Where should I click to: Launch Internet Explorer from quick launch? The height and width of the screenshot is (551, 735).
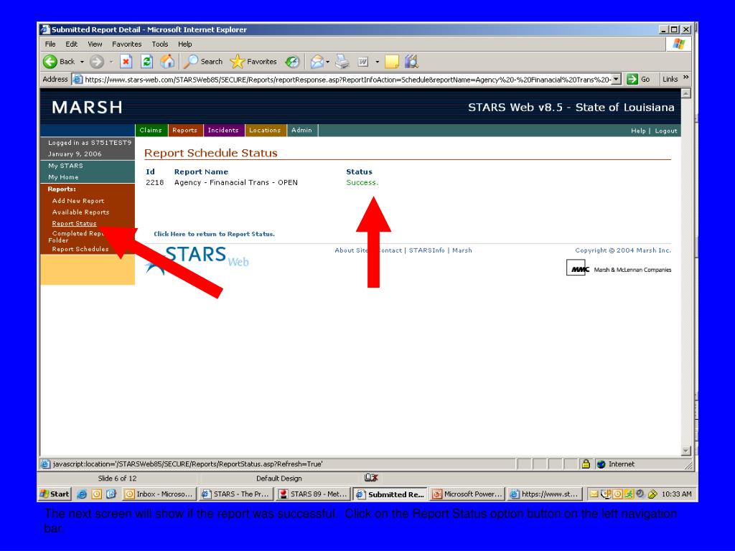(82, 494)
